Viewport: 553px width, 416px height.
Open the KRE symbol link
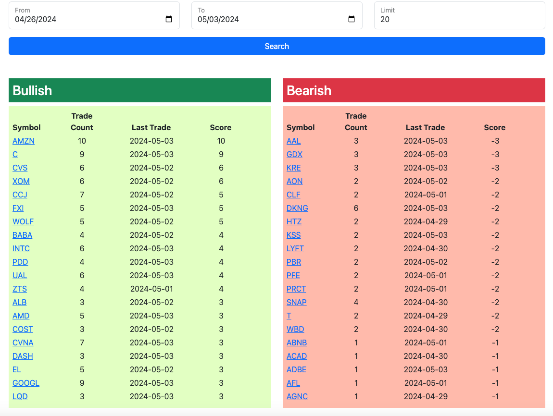tap(293, 168)
